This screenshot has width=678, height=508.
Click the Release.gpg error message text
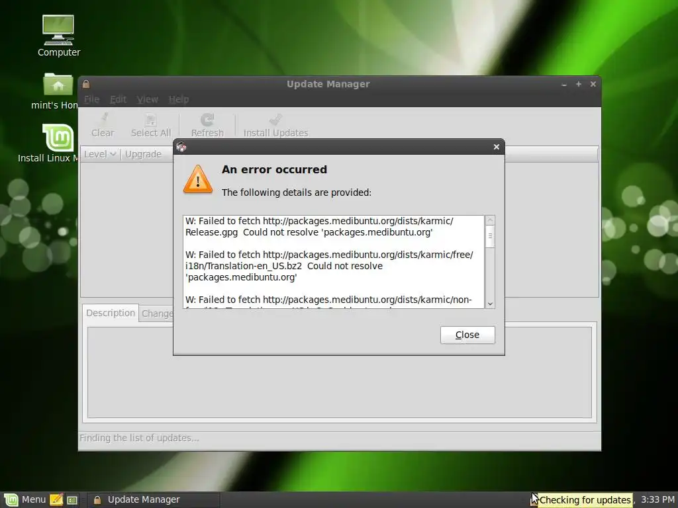click(319, 226)
